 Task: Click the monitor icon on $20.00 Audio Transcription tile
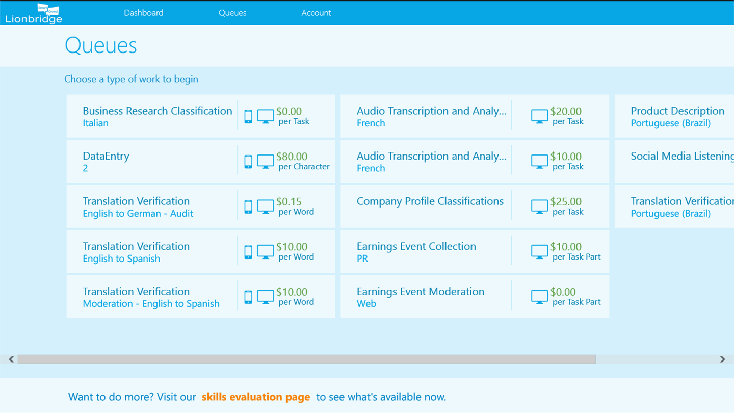click(539, 116)
